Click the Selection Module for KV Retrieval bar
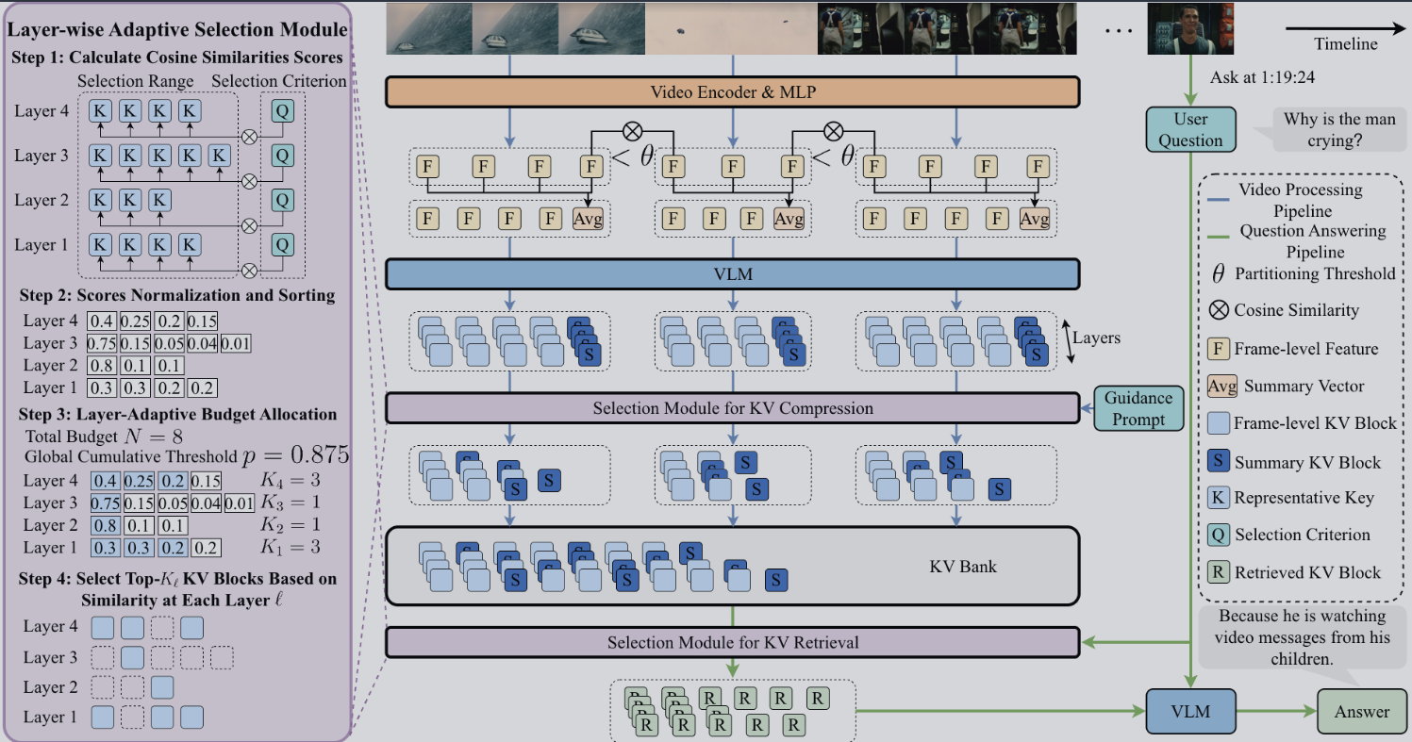The image size is (1412, 742). click(x=732, y=643)
